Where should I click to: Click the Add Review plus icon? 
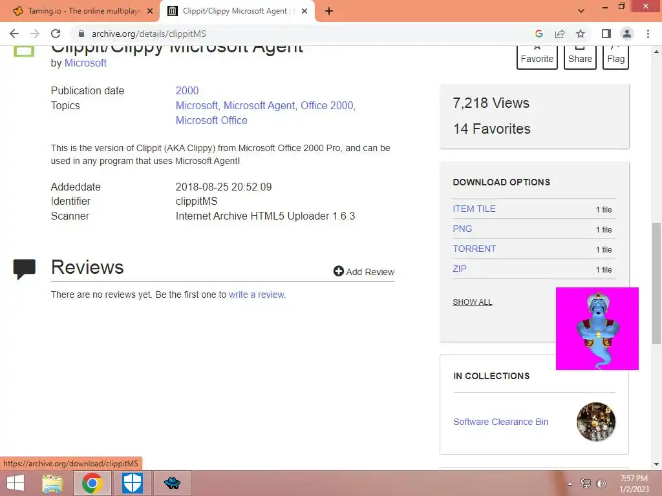339,271
